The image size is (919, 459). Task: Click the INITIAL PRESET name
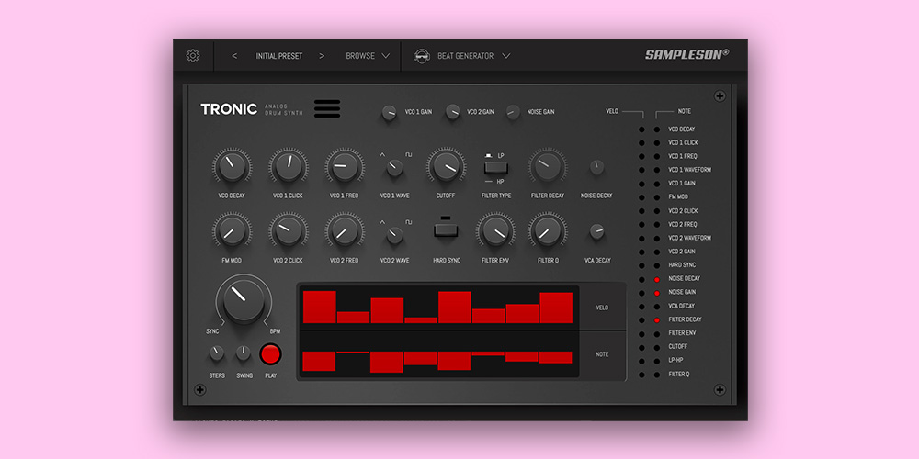point(279,56)
